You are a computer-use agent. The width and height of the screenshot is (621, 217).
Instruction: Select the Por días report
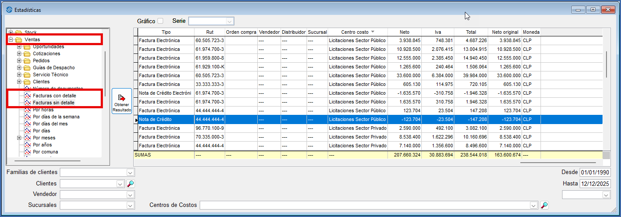[41, 131]
